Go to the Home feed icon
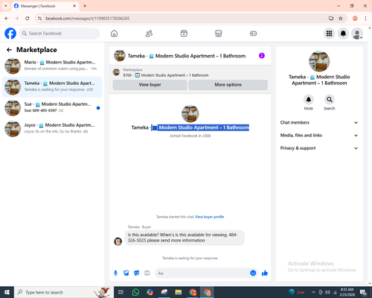The height and width of the screenshot is (298, 372). [114, 34]
